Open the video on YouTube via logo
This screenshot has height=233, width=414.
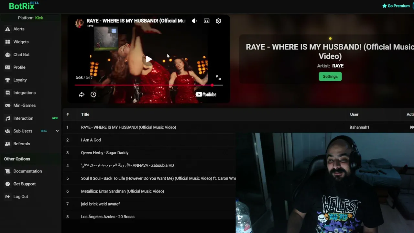pyautogui.click(x=206, y=94)
